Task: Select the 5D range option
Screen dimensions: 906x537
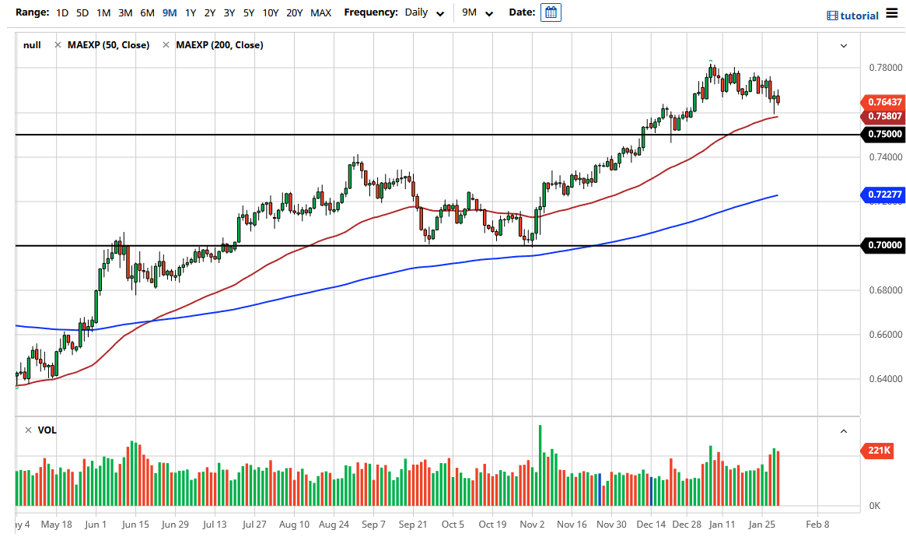Action: (82, 12)
